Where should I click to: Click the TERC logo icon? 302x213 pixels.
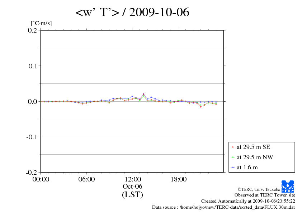[x=288, y=186]
